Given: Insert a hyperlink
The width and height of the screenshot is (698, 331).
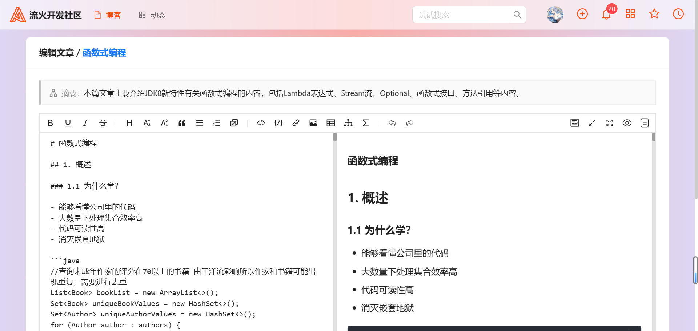Looking at the screenshot, I should [x=296, y=123].
